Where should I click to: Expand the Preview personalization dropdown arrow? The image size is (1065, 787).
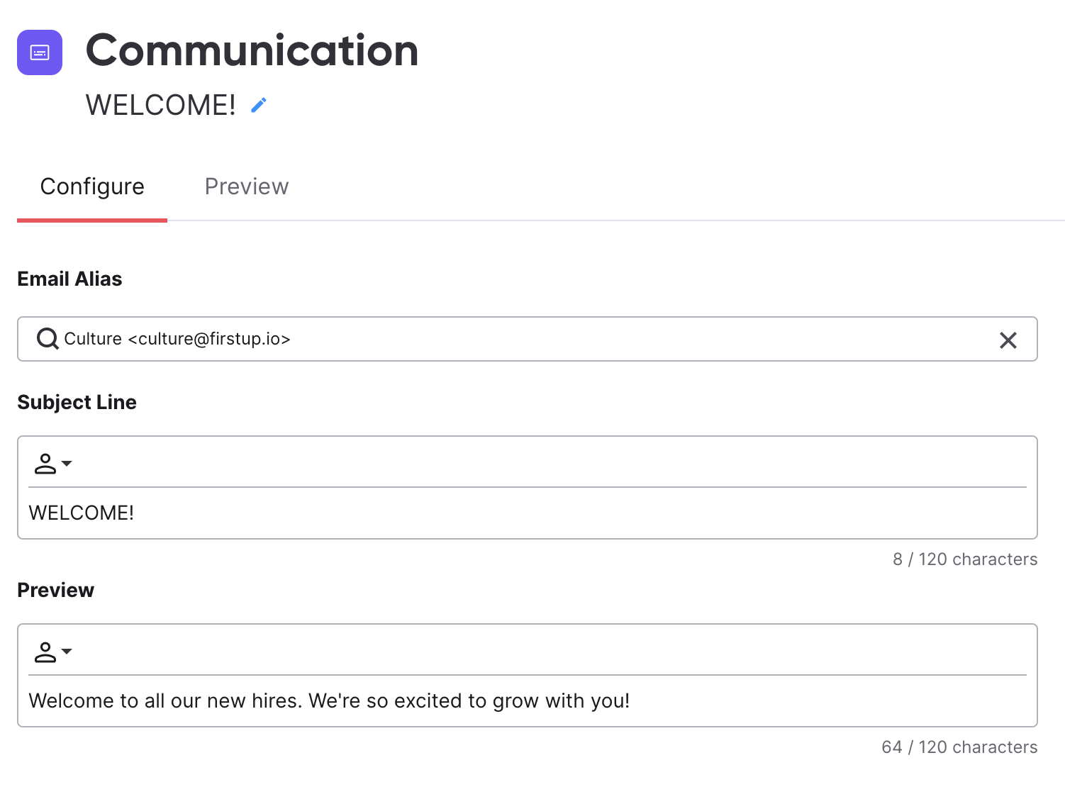coord(67,652)
